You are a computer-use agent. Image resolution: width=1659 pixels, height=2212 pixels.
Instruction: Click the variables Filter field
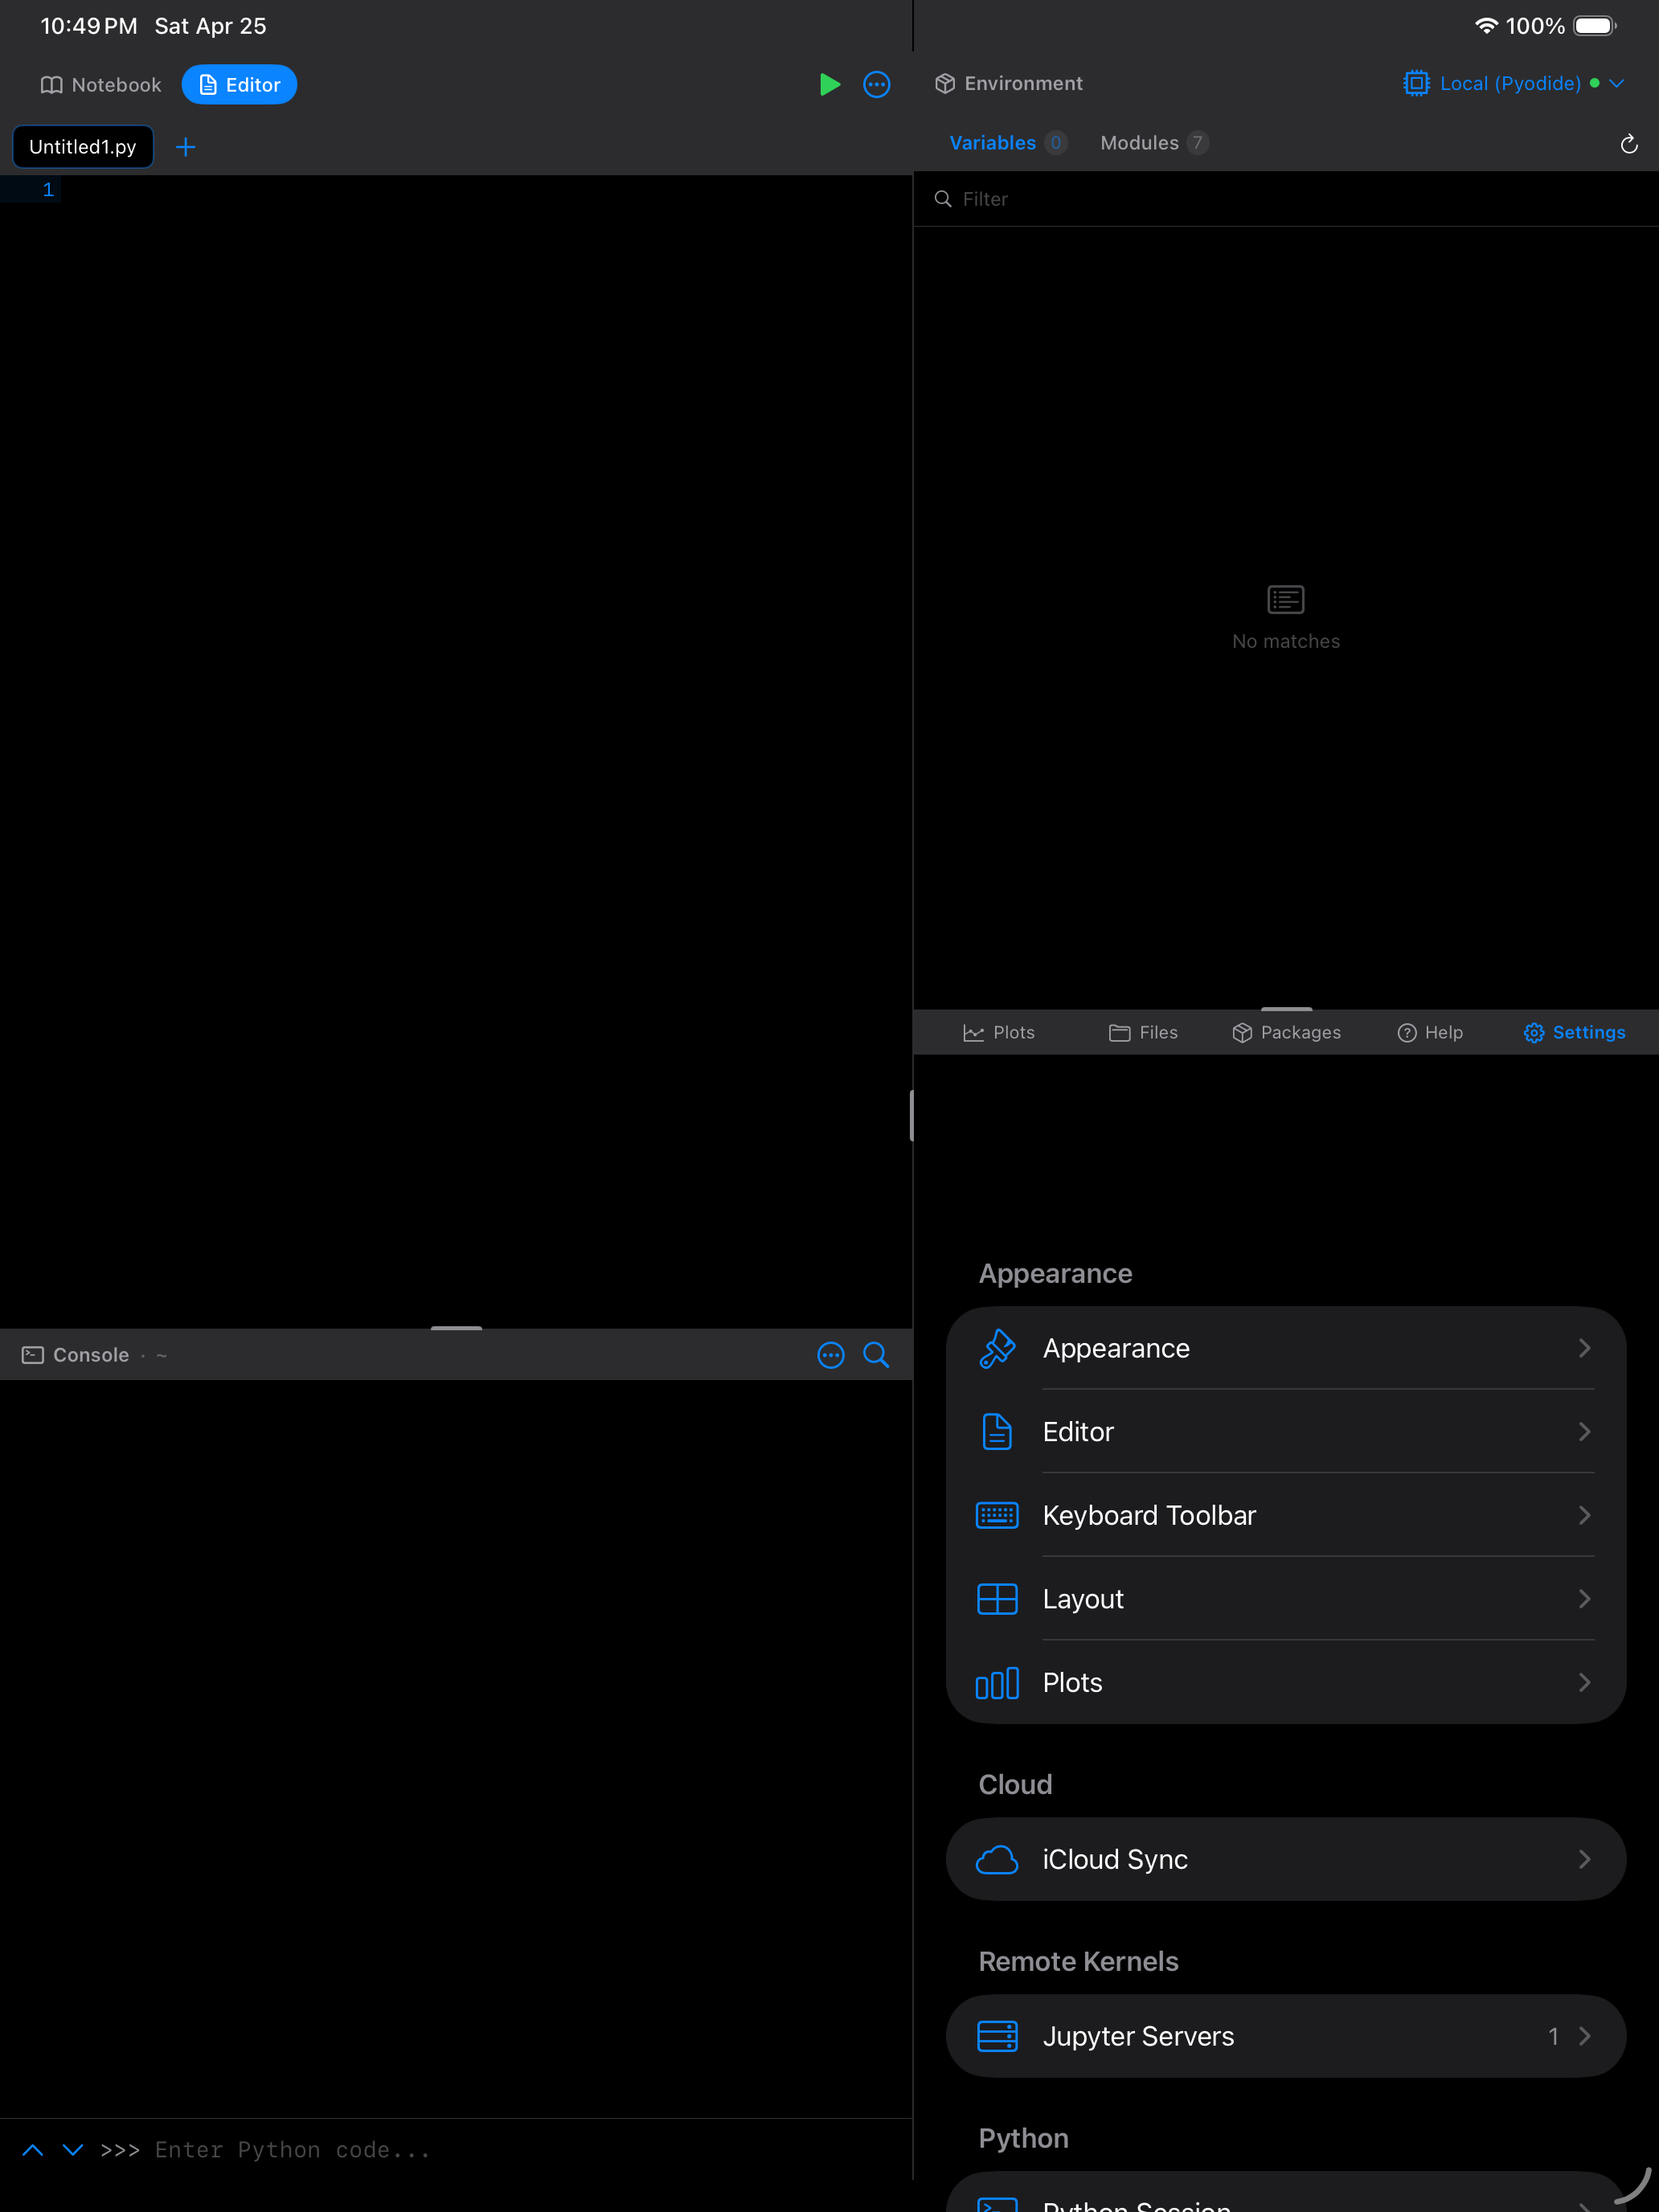1286,199
